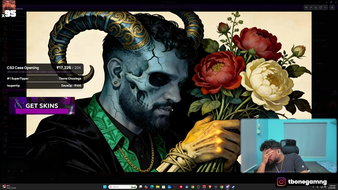This screenshot has width=338, height=190.
Task: Open the Mail app taskbar icon
Action: click(x=169, y=187)
